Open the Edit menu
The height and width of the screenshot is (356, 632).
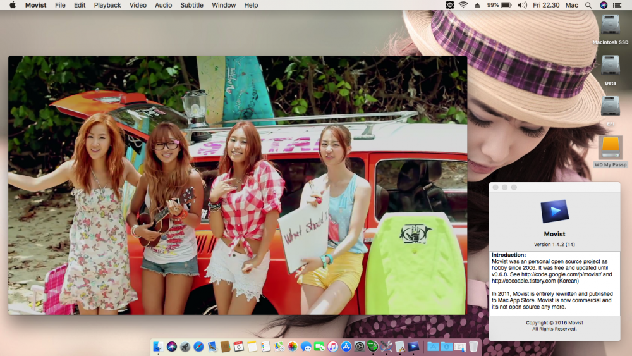coord(80,5)
